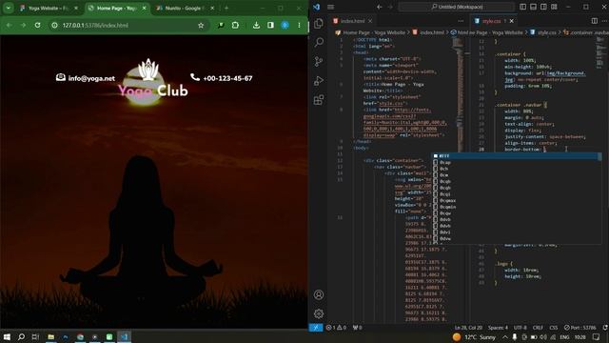Open the Run and Debug view
The width and height of the screenshot is (609, 343).
tap(319, 80)
